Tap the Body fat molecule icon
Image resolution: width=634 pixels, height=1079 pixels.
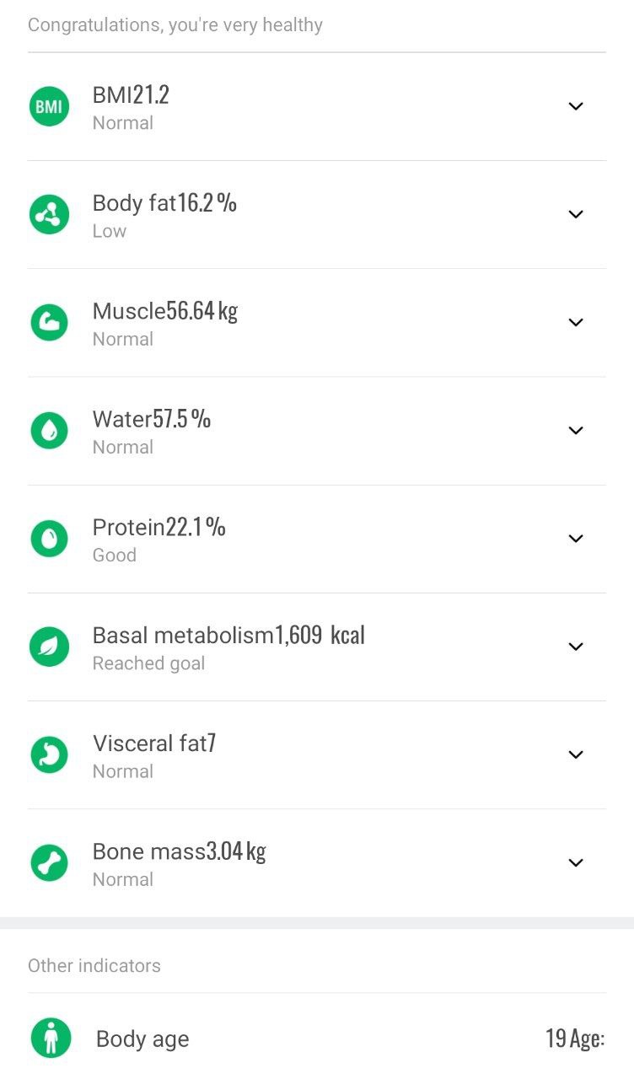[x=49, y=215]
